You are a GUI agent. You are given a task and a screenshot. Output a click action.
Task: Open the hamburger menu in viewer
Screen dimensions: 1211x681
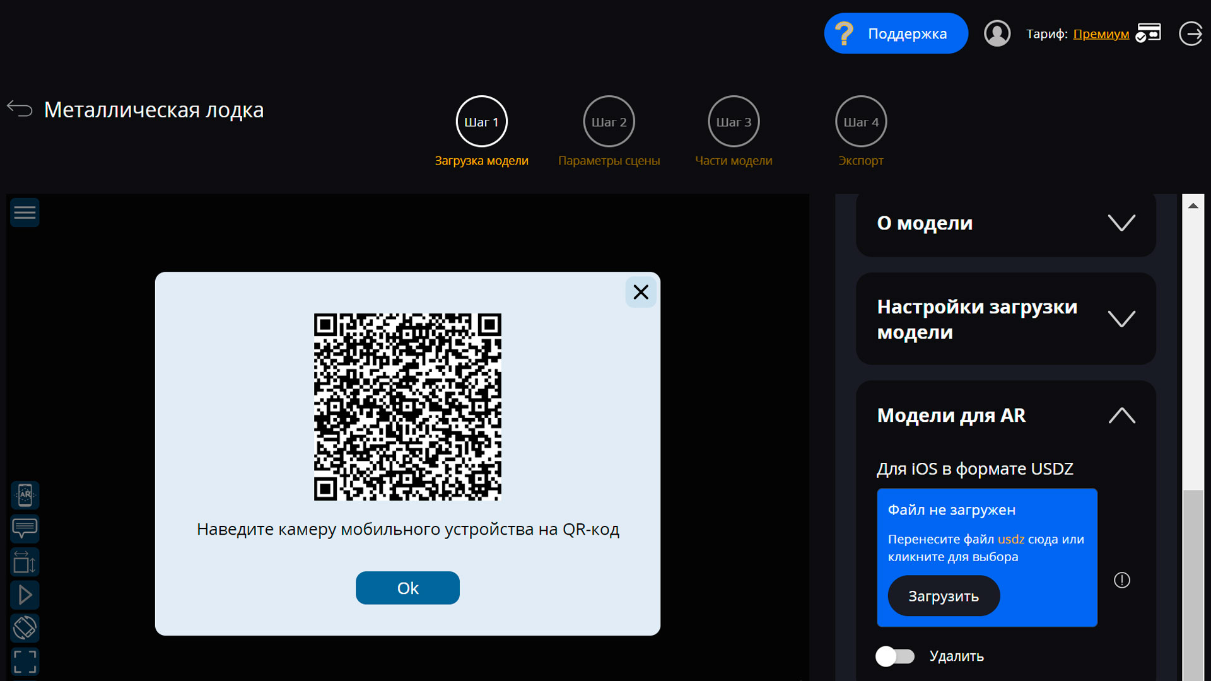click(25, 212)
